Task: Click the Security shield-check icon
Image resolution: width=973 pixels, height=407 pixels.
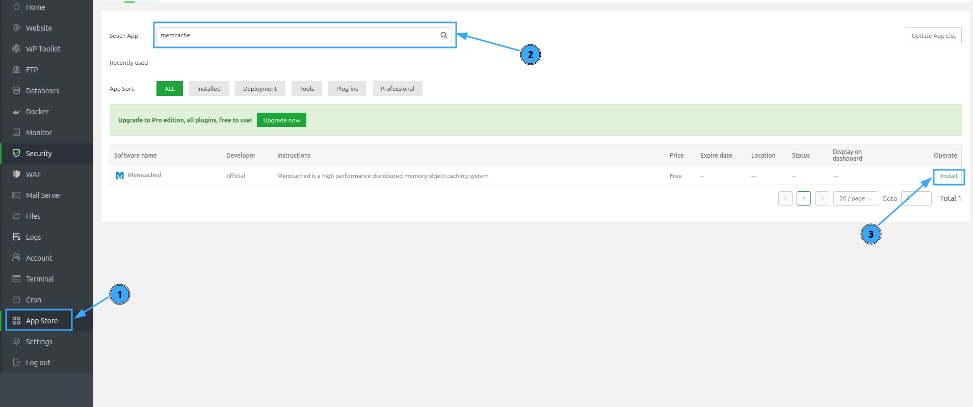Action: pyautogui.click(x=16, y=154)
